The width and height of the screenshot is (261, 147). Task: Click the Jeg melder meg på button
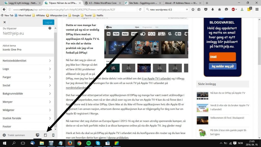point(223,67)
